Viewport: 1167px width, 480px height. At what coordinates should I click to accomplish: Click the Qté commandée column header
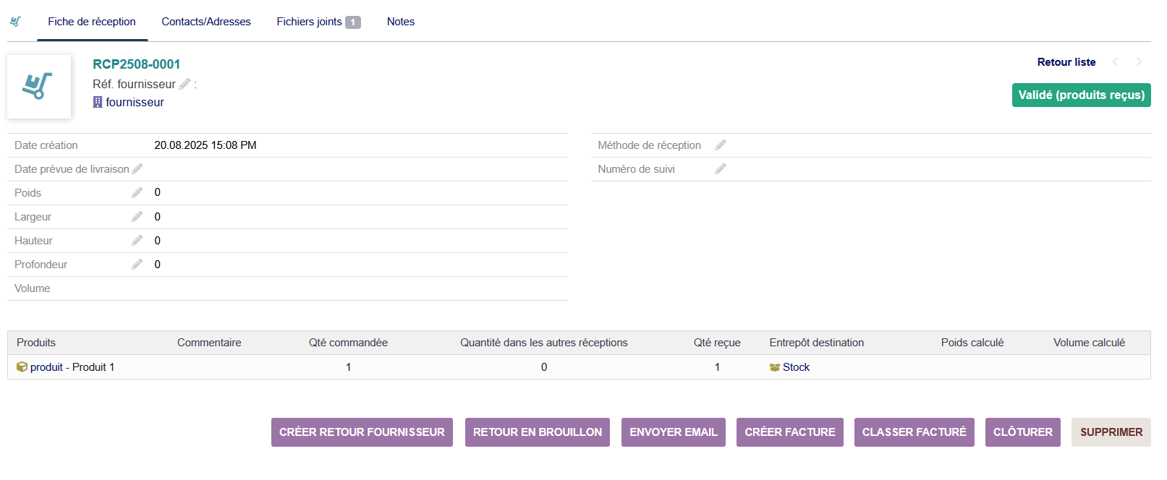(348, 343)
